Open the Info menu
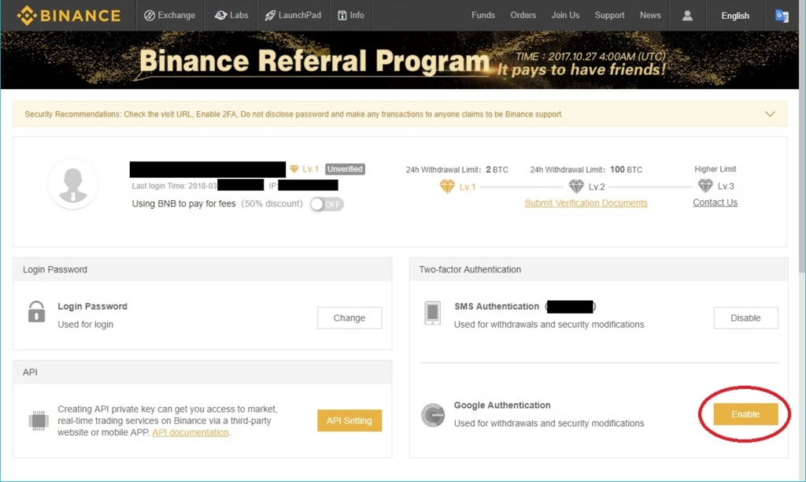 [x=351, y=16]
